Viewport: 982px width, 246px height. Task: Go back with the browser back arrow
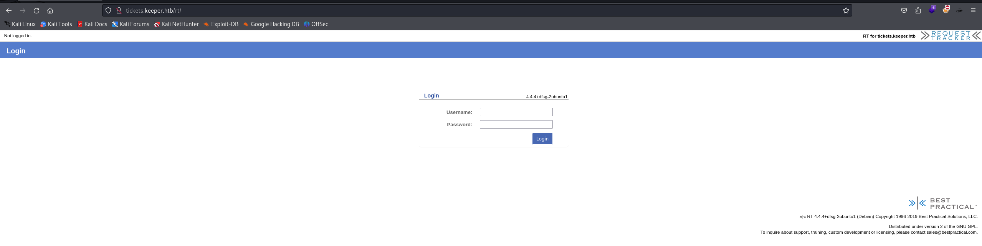[9, 11]
